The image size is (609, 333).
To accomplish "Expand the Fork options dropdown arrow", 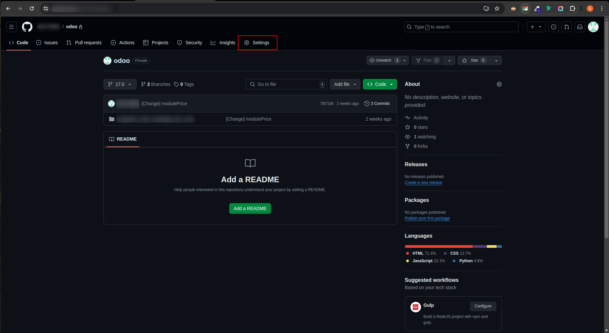I will pos(449,60).
